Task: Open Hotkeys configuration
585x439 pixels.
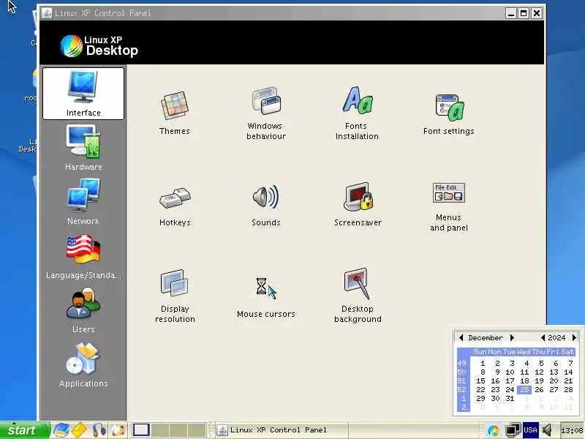Action: pos(175,206)
